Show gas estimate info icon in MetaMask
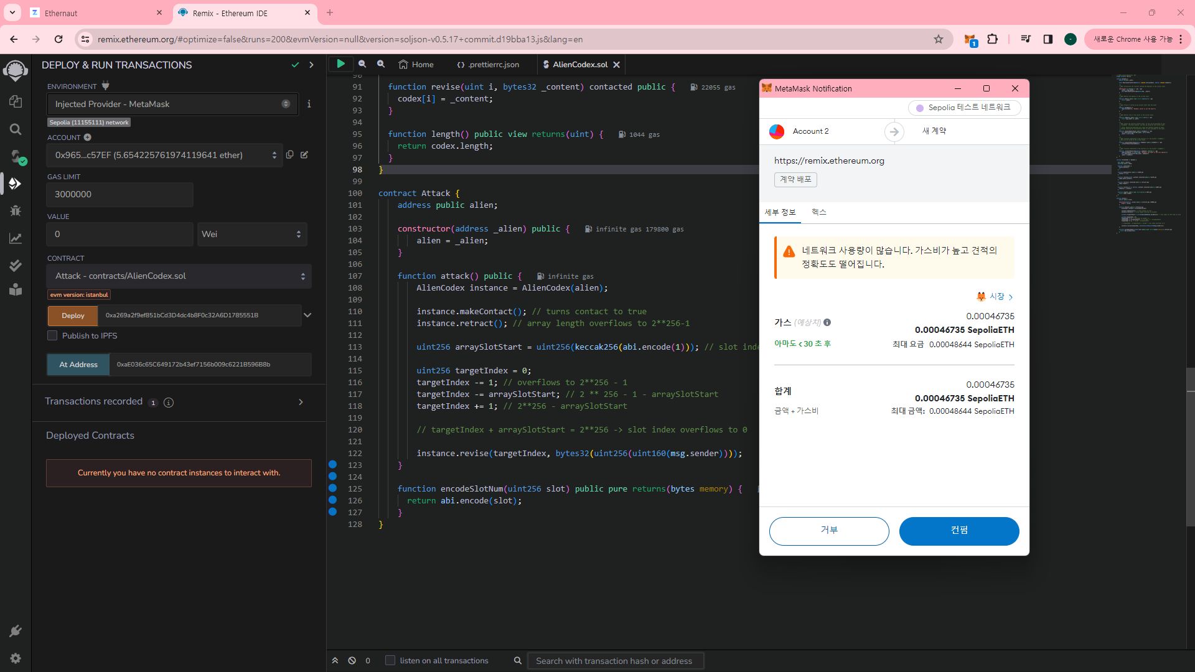The width and height of the screenshot is (1195, 672). (x=827, y=322)
